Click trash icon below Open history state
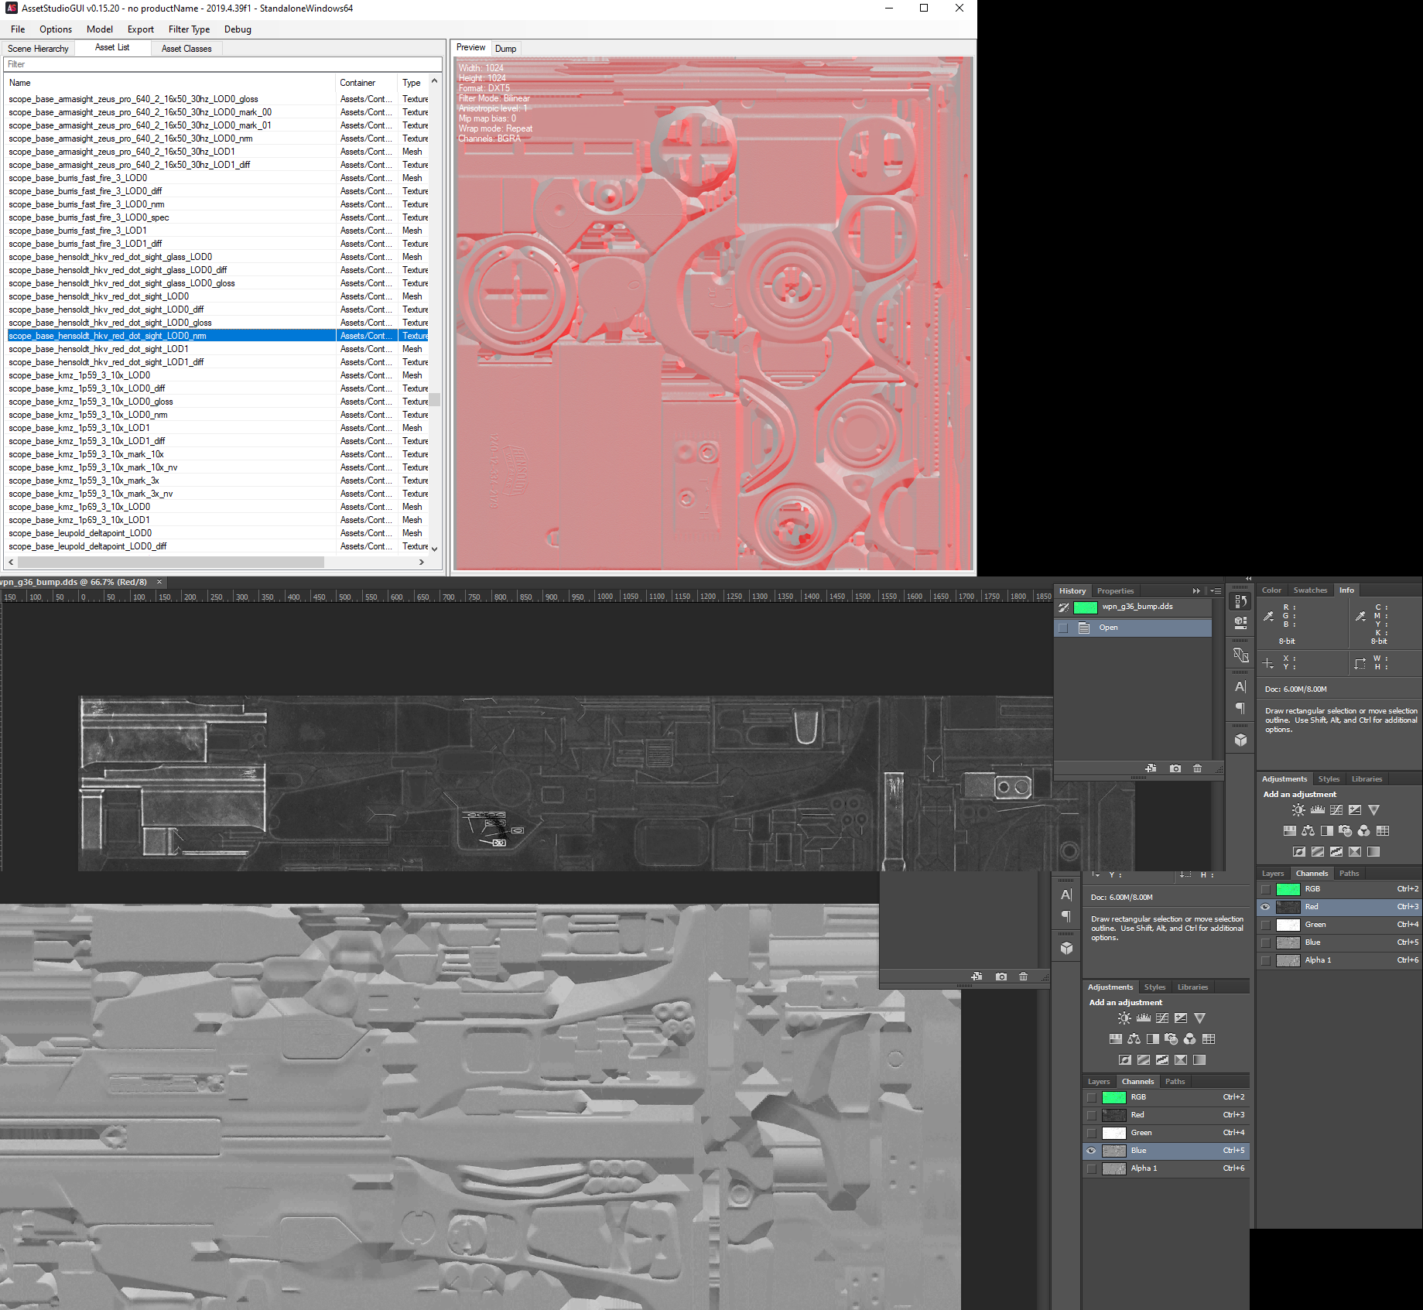 coord(1198,768)
